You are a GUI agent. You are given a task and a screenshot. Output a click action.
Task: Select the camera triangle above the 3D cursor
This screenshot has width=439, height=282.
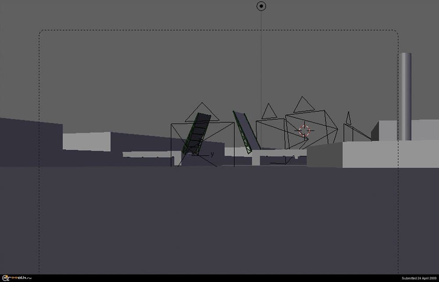303,105
